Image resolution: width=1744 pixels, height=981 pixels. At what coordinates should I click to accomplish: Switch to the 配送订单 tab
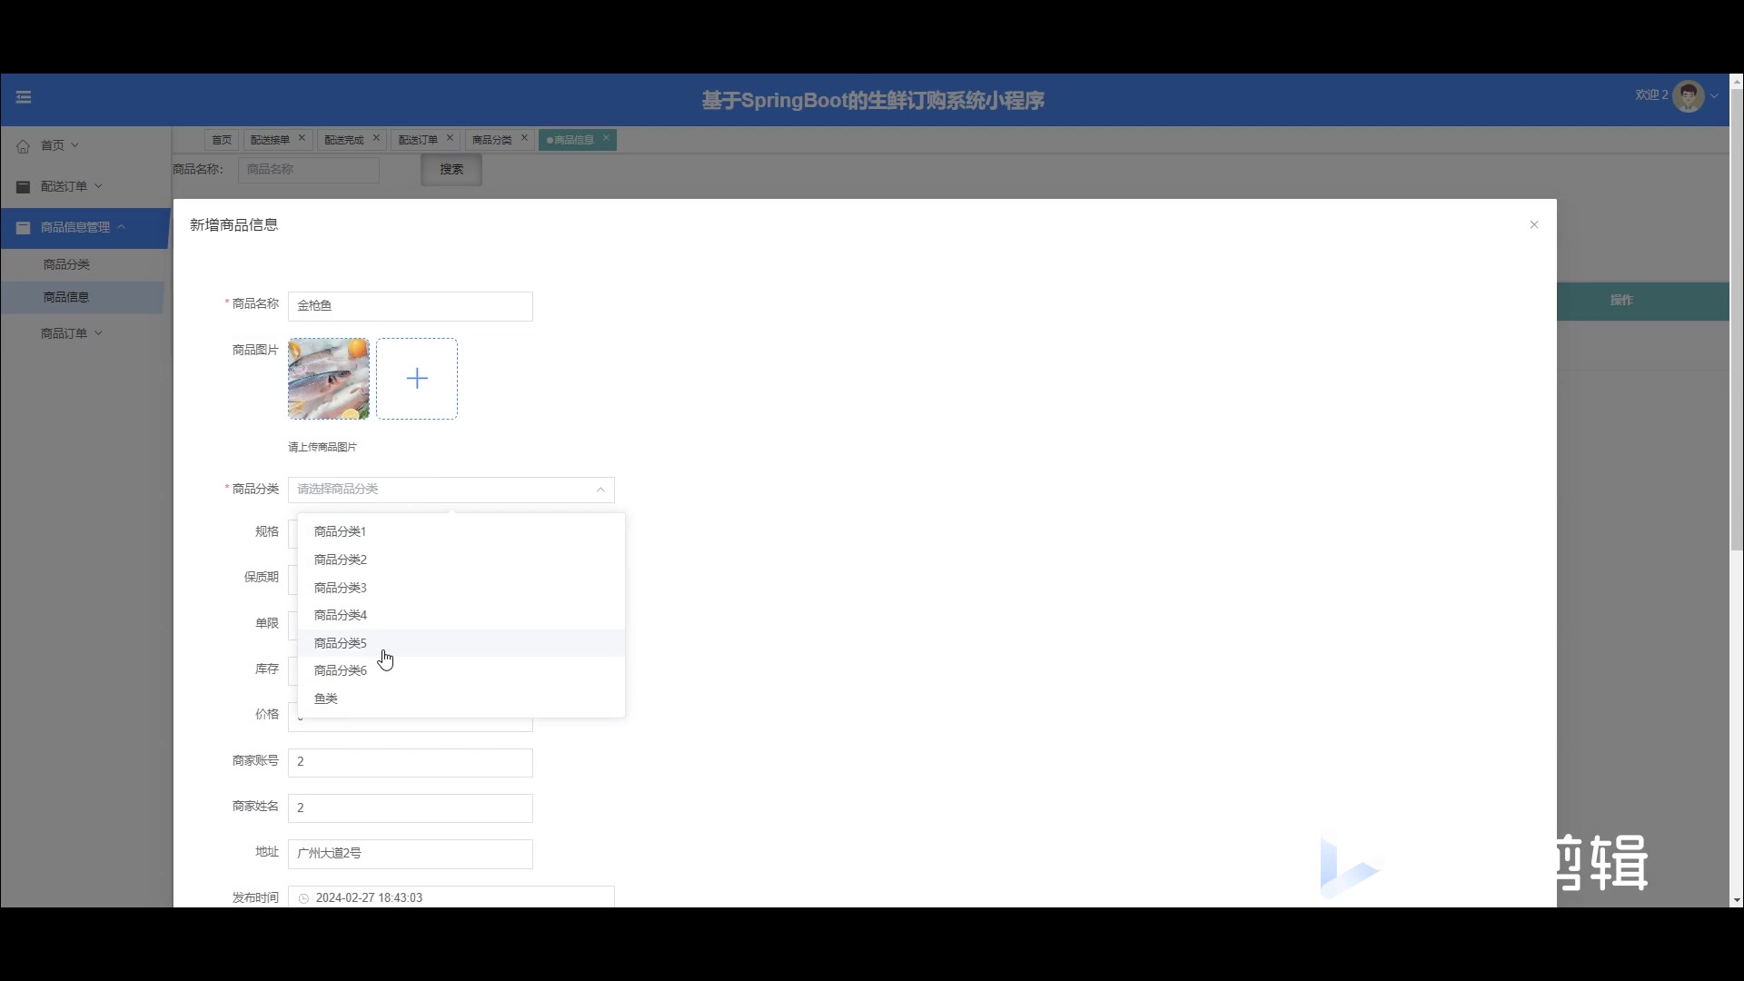click(418, 140)
